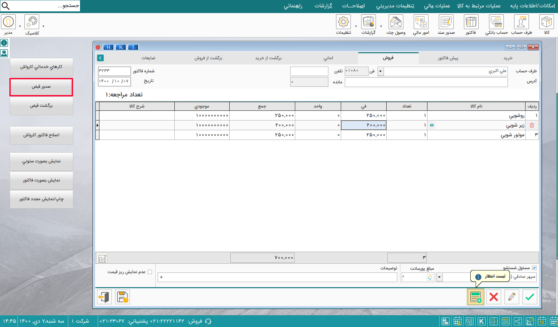Add invoice to waiting list icon
The height and width of the screenshot is (327, 558).
tap(475, 297)
